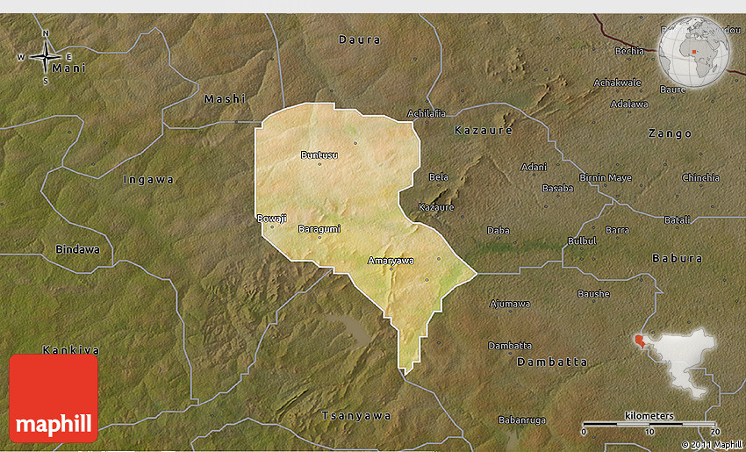Click the compass rose icon

point(45,58)
